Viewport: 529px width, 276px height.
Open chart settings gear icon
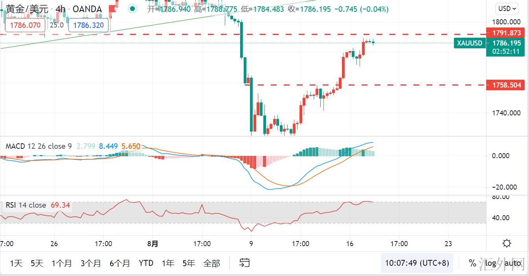pyautogui.click(x=507, y=243)
